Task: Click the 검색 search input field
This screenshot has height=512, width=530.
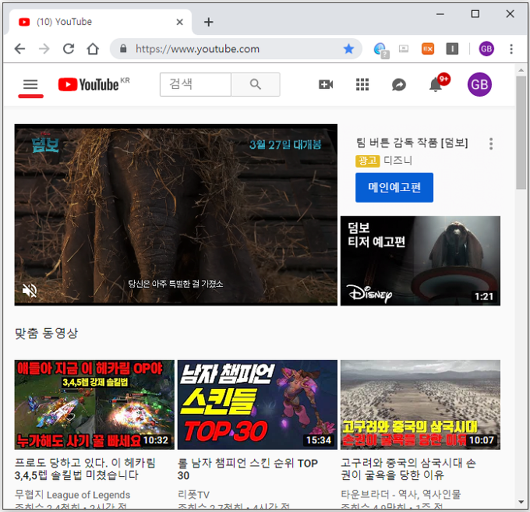Action: (x=196, y=84)
